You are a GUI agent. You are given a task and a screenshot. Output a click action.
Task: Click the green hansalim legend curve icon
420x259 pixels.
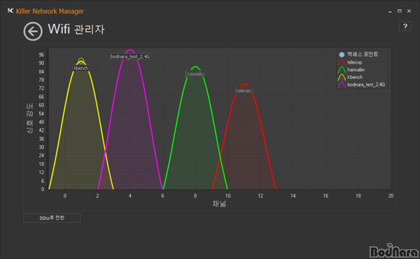tap(342, 70)
